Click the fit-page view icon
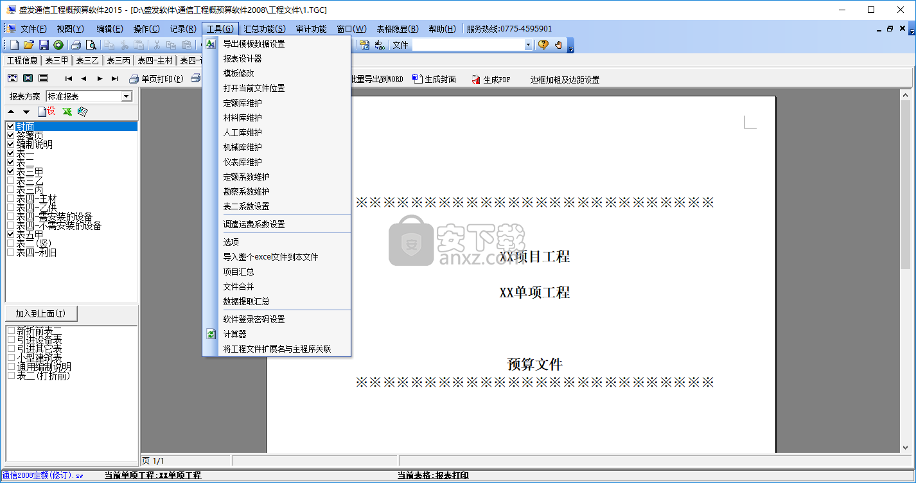This screenshot has height=483, width=916. pyautogui.click(x=12, y=78)
